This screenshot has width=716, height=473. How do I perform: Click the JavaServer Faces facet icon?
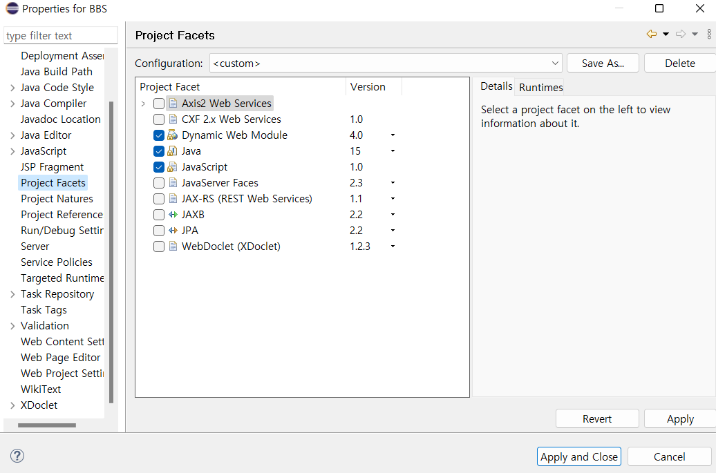tap(173, 183)
